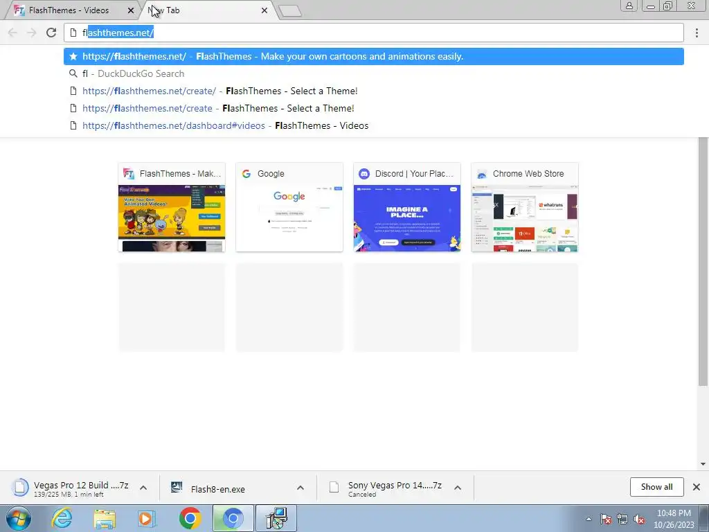The width and height of the screenshot is (709, 532).
Task: Click the address bar URL field
Action: click(373, 33)
